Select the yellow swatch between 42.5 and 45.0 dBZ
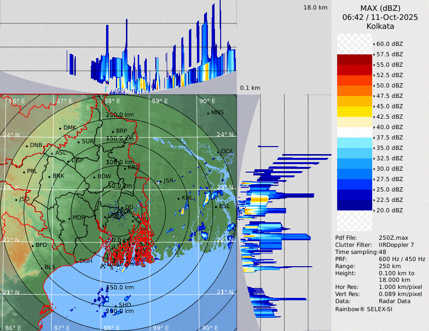The width and height of the screenshot is (429, 331). tap(354, 111)
